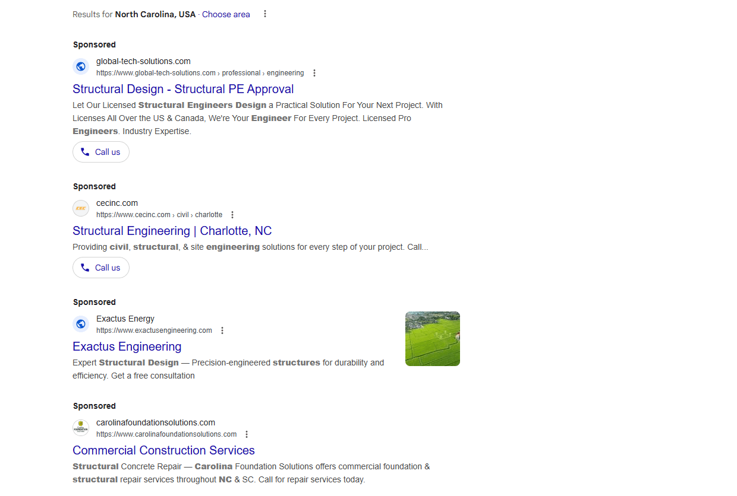Click Call us button under Charlotte, NC ad
Viewport: 737px width, 496px height.
point(101,268)
